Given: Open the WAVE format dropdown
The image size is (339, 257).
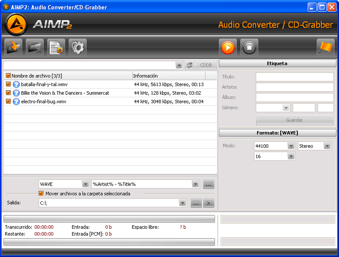Looking at the screenshot, I should 86,184.
